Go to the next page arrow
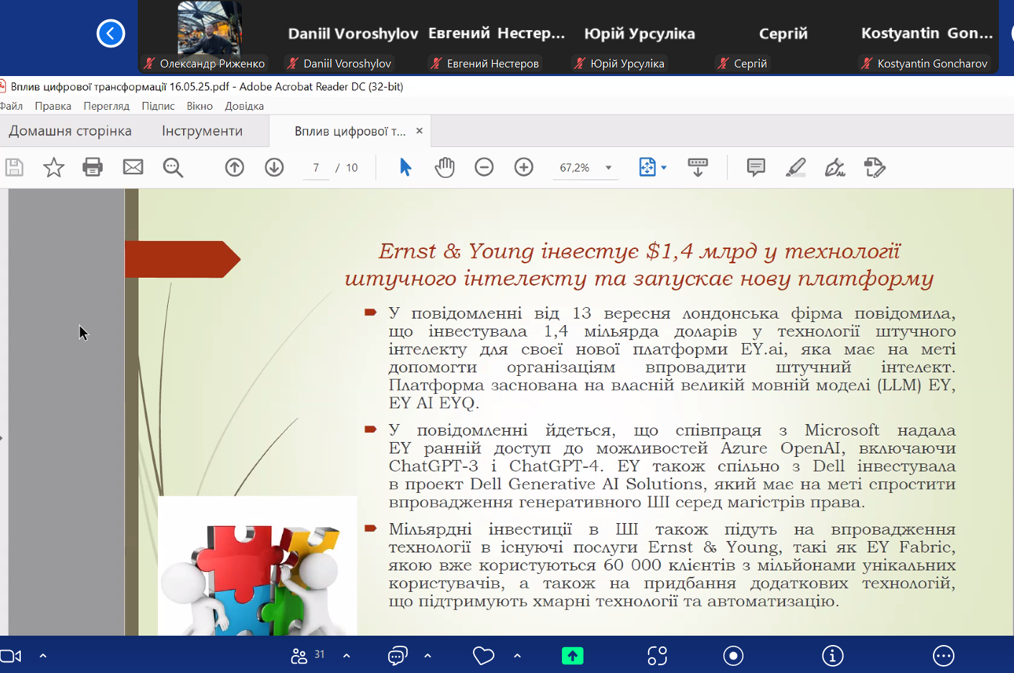 [x=274, y=167]
